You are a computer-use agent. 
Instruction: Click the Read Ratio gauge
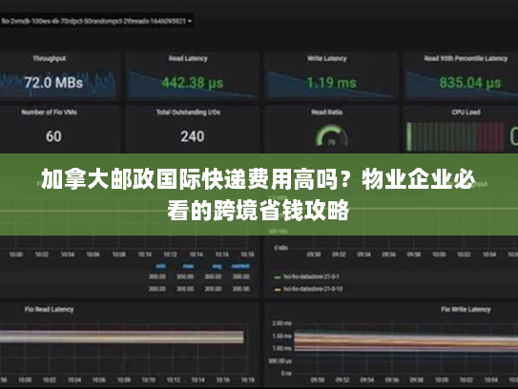point(331,135)
